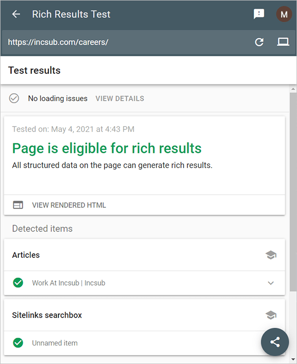The image size is (297, 364).
Task: Click the incsub.com/careers URL field
Action: click(124, 42)
